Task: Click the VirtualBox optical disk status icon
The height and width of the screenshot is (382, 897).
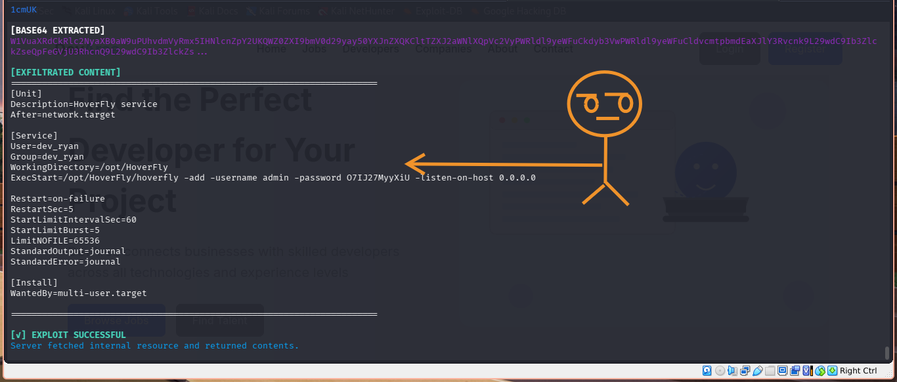Action: [720, 371]
